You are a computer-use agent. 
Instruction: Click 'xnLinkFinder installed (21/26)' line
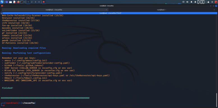point(21,30)
